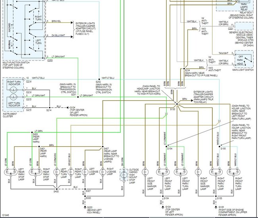This screenshot has height=218, width=258.
Task: Select the left rear turn lamp symbol
Action: pyautogui.click(x=57, y=172)
